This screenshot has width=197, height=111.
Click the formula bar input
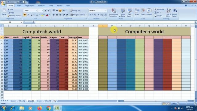pyautogui.click(x=115, y=22)
